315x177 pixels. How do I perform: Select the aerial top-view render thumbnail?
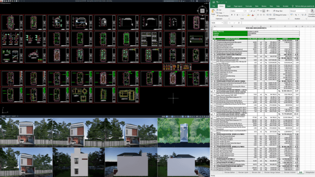pos(184,132)
